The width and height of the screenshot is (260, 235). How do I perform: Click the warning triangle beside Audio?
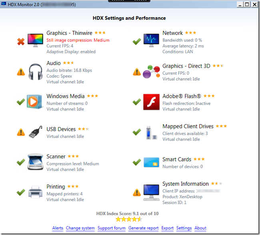point(21,72)
